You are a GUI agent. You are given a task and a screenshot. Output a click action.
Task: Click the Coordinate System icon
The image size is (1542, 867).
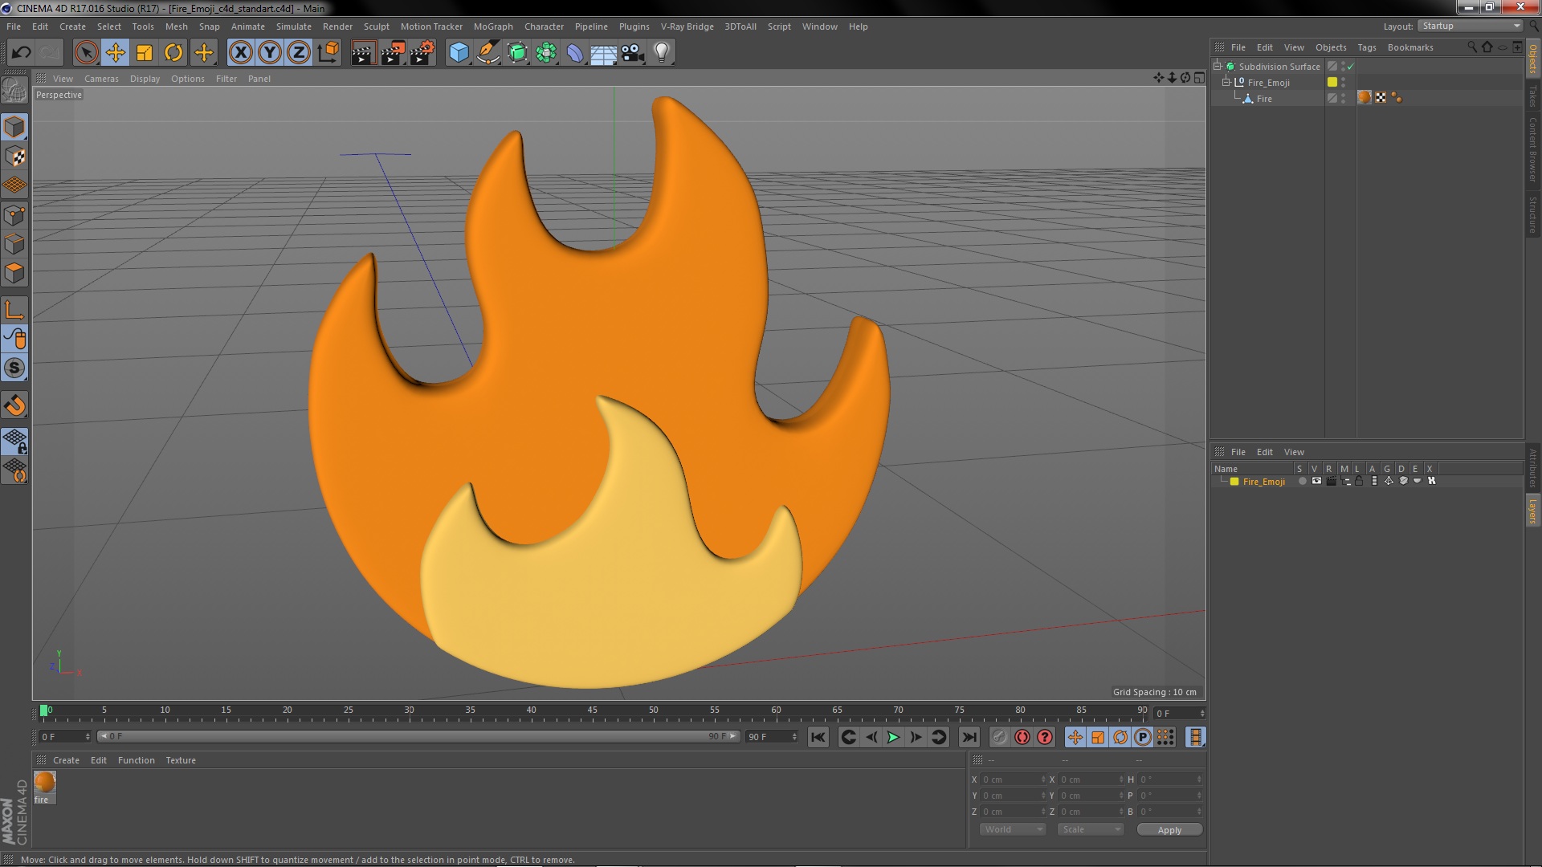[x=328, y=53]
